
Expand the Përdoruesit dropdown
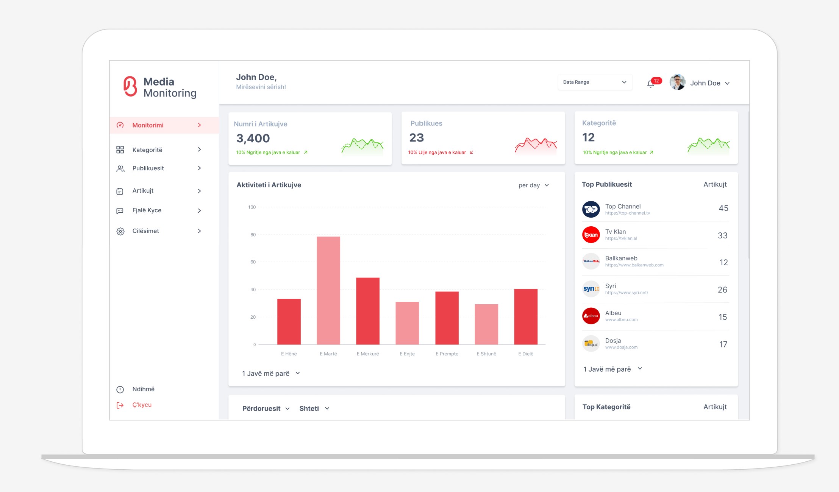pyautogui.click(x=266, y=409)
